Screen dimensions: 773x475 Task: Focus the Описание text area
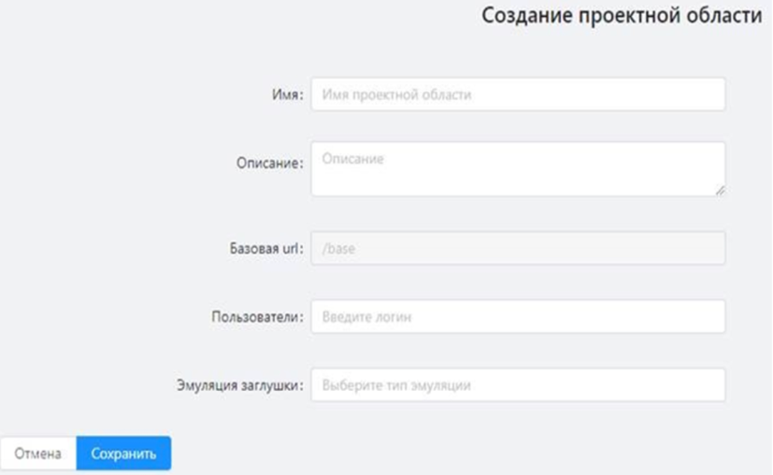click(x=518, y=169)
